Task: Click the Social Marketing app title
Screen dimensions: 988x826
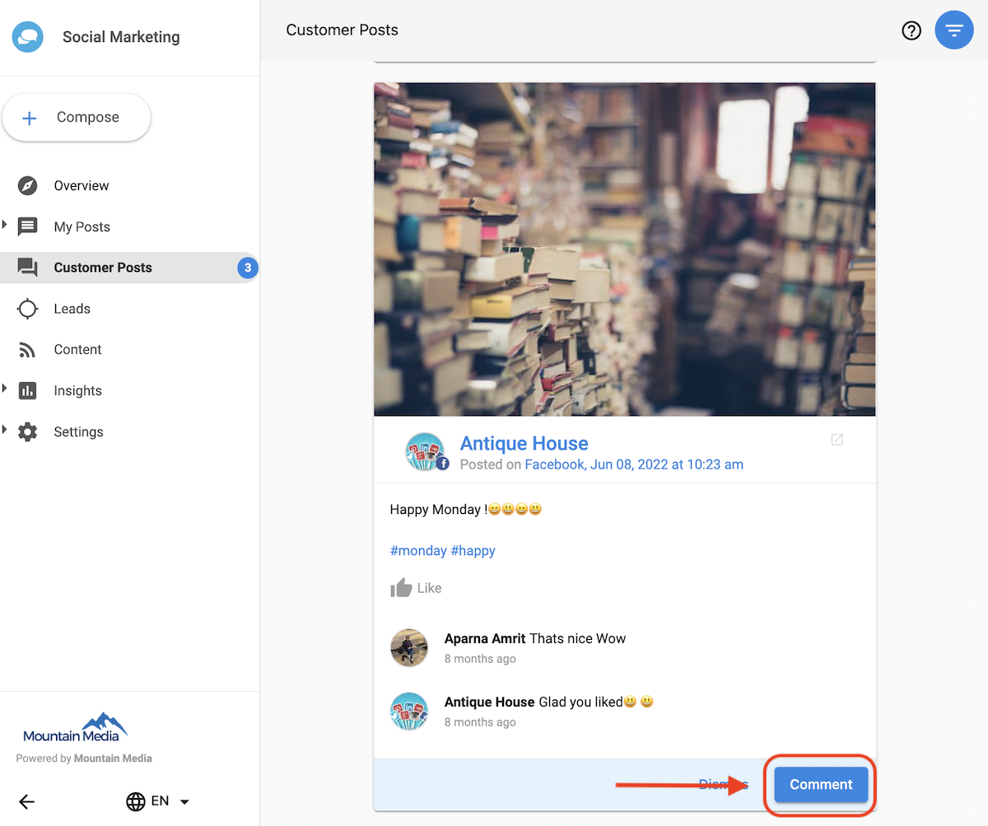Action: pos(121,37)
